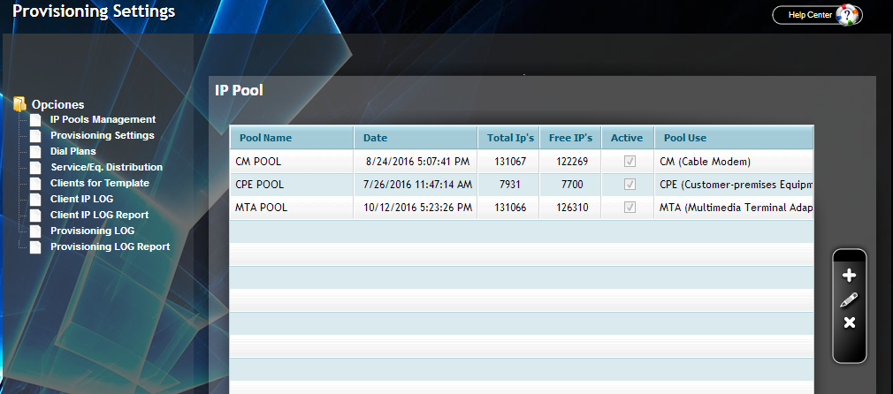893x394 pixels.
Task: Click page icon beside Provisioning LOG Report
Action: 35,247
